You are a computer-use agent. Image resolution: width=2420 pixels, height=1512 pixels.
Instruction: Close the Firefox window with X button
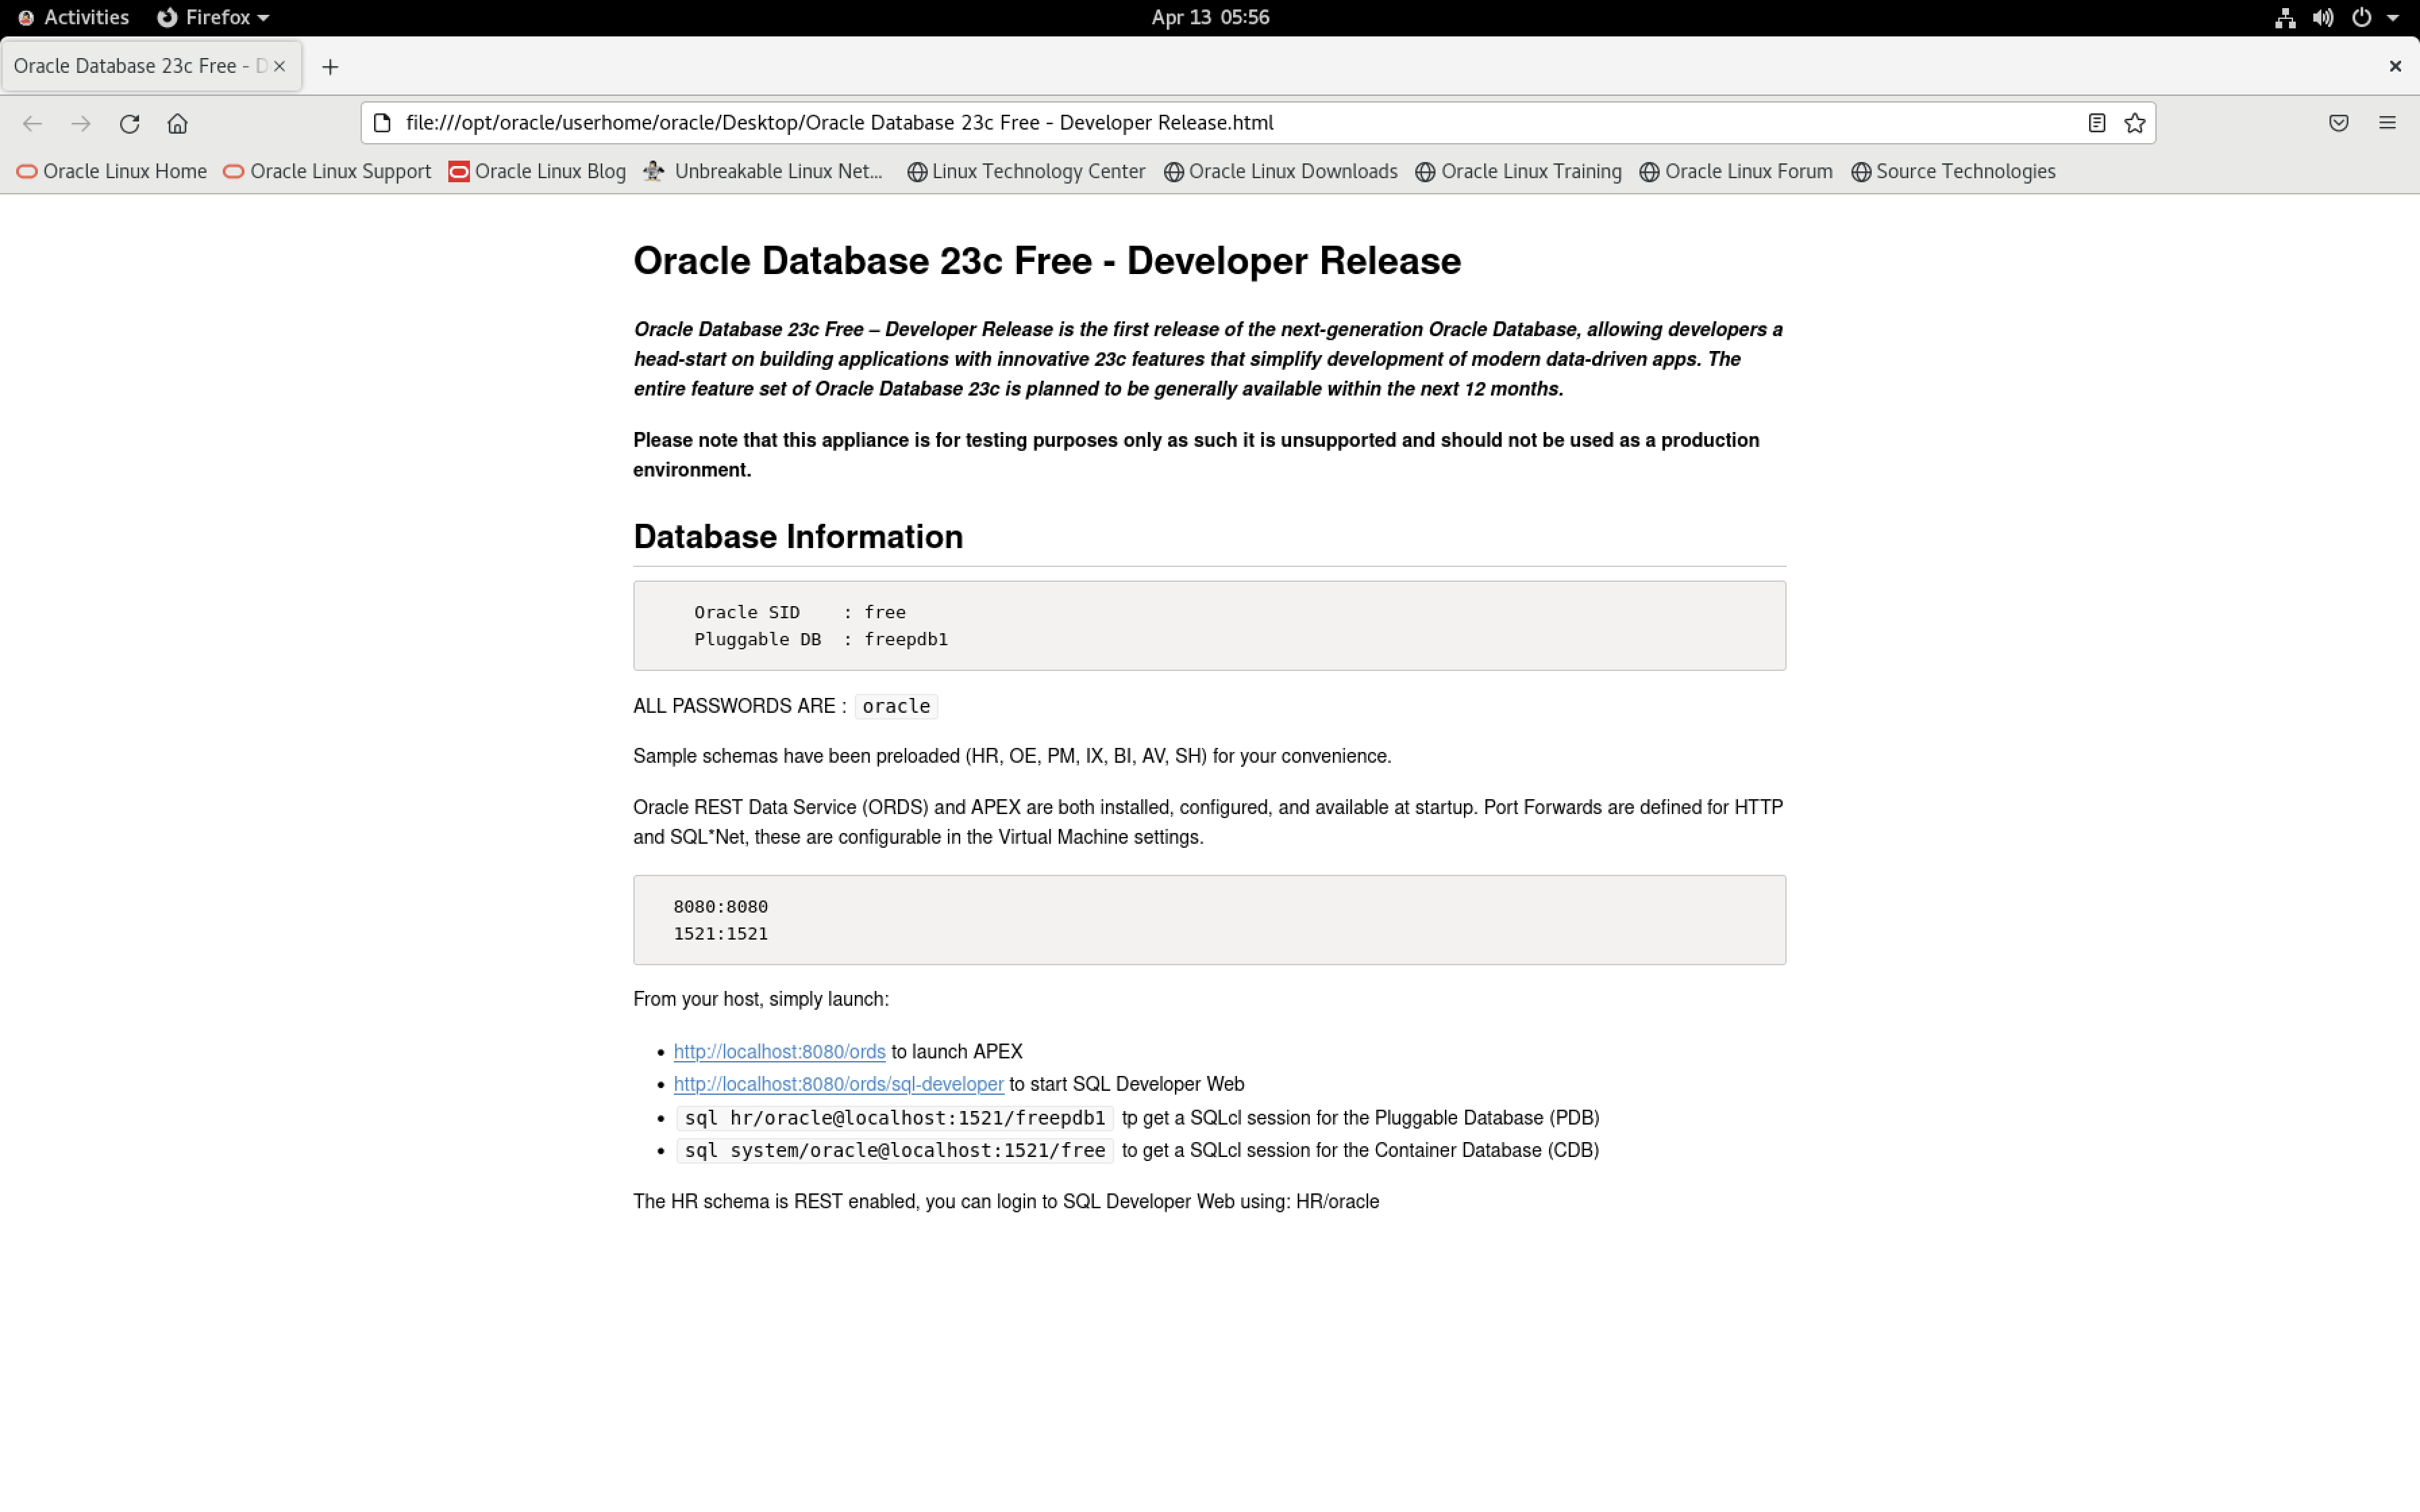(2395, 66)
